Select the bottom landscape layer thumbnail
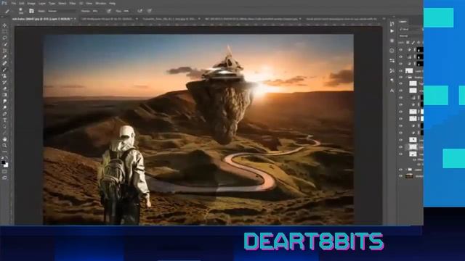The height and width of the screenshot is (261, 465). point(409,176)
